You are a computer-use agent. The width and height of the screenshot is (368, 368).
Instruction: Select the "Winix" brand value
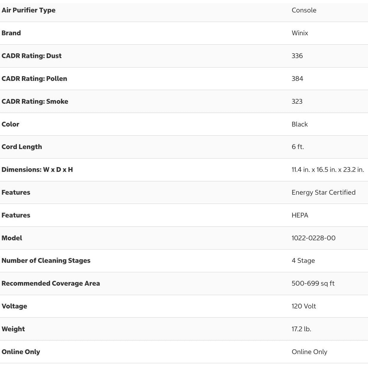pyautogui.click(x=300, y=33)
